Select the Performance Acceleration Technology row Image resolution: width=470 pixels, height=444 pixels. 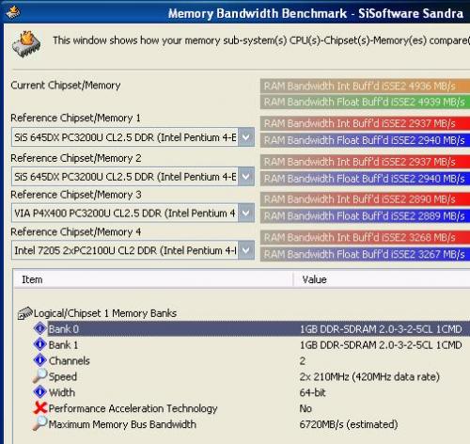252,408
